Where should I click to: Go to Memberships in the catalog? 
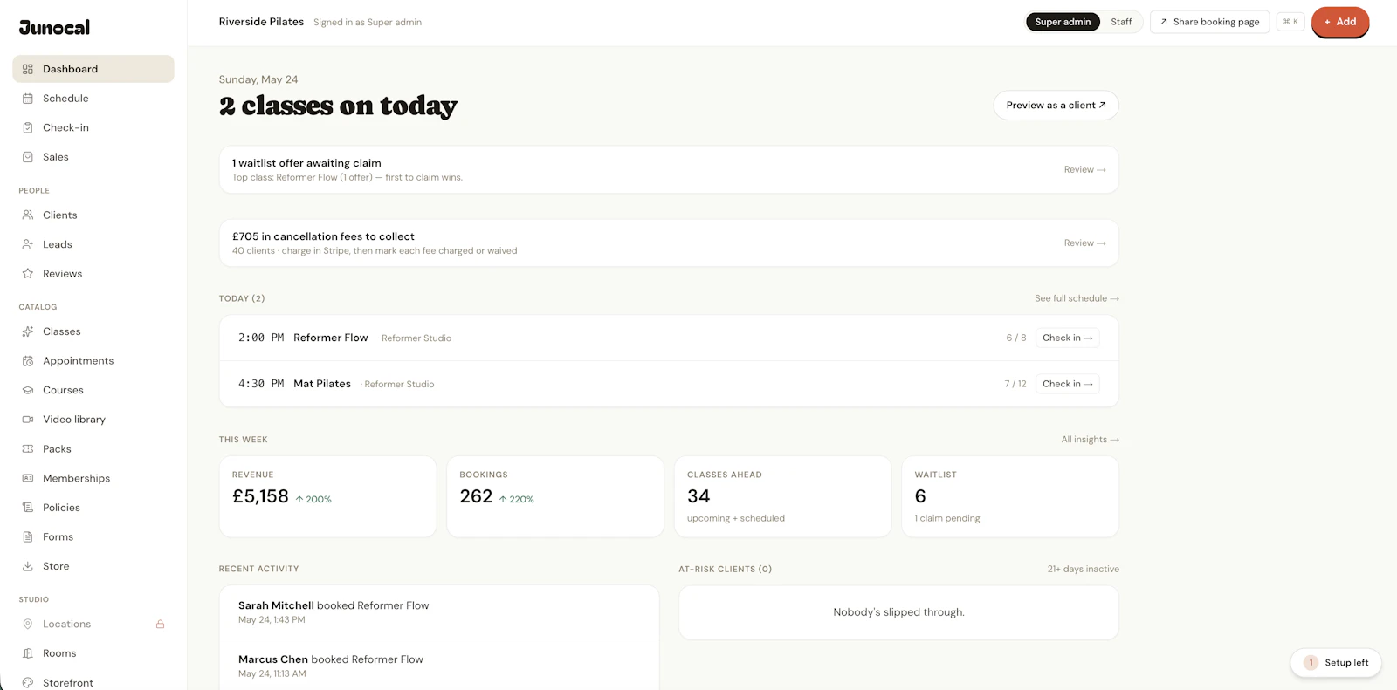pyautogui.click(x=93, y=478)
